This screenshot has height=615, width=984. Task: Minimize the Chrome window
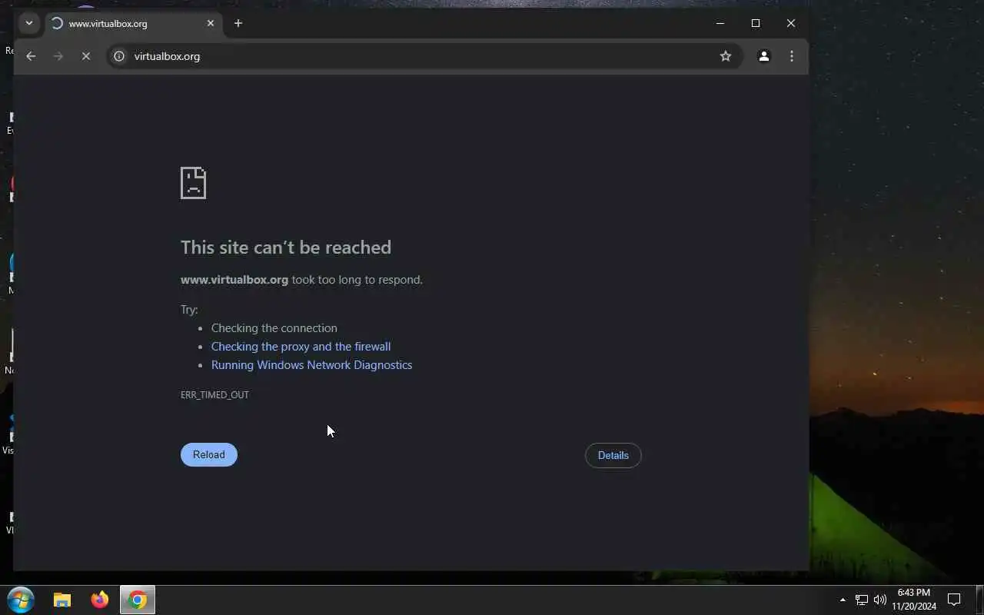pyautogui.click(x=720, y=23)
